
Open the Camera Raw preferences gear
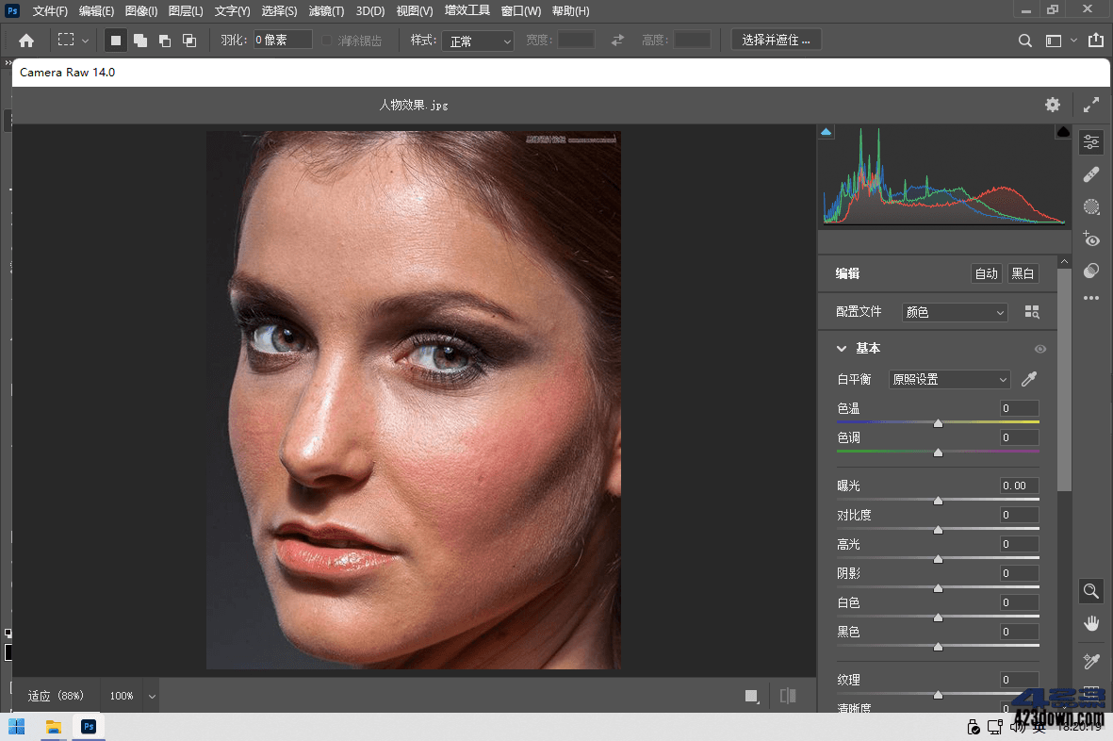(1053, 105)
